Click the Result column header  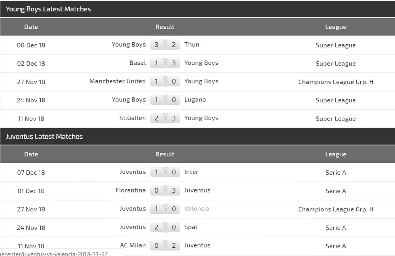165,27
